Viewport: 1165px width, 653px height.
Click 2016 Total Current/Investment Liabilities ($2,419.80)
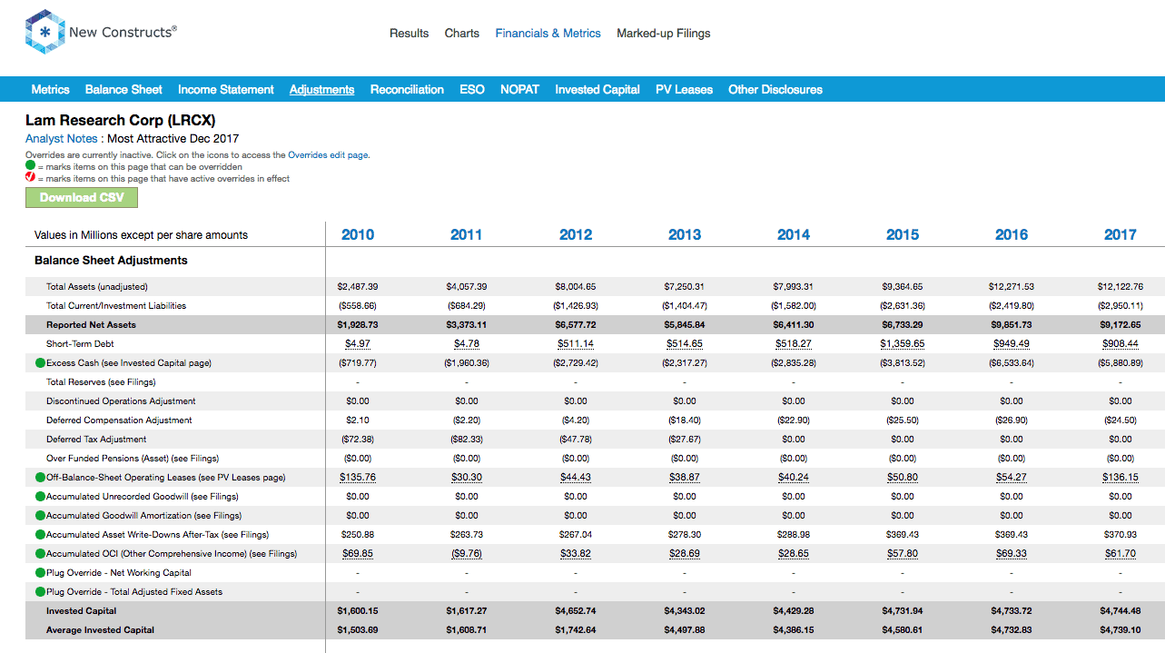1012,306
